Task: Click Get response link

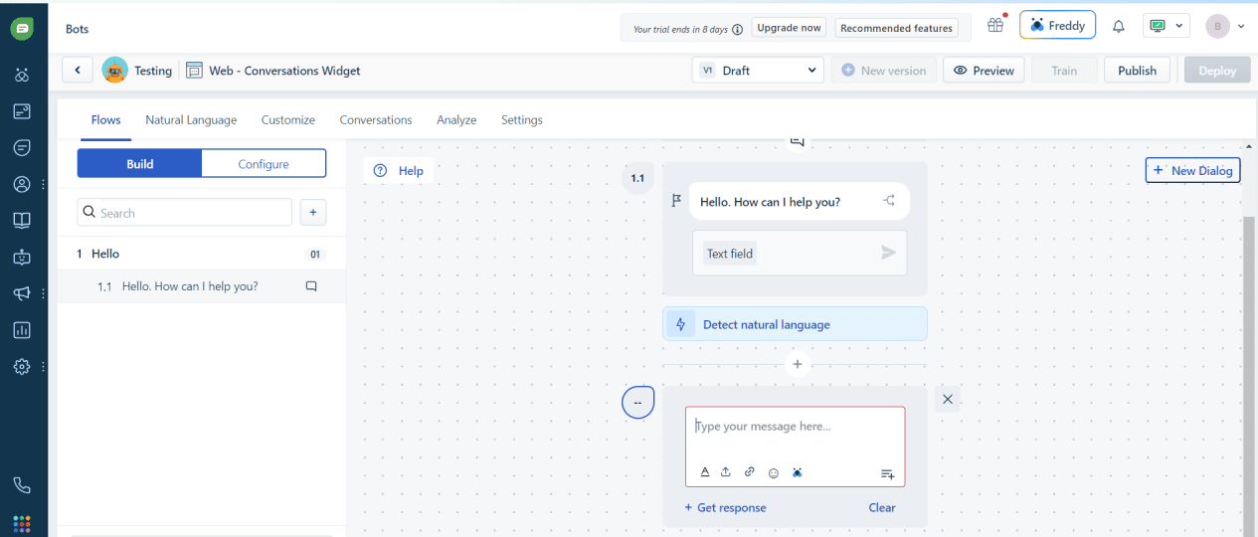Action: tap(725, 507)
